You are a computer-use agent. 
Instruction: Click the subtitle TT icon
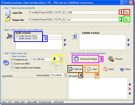(74, 36)
